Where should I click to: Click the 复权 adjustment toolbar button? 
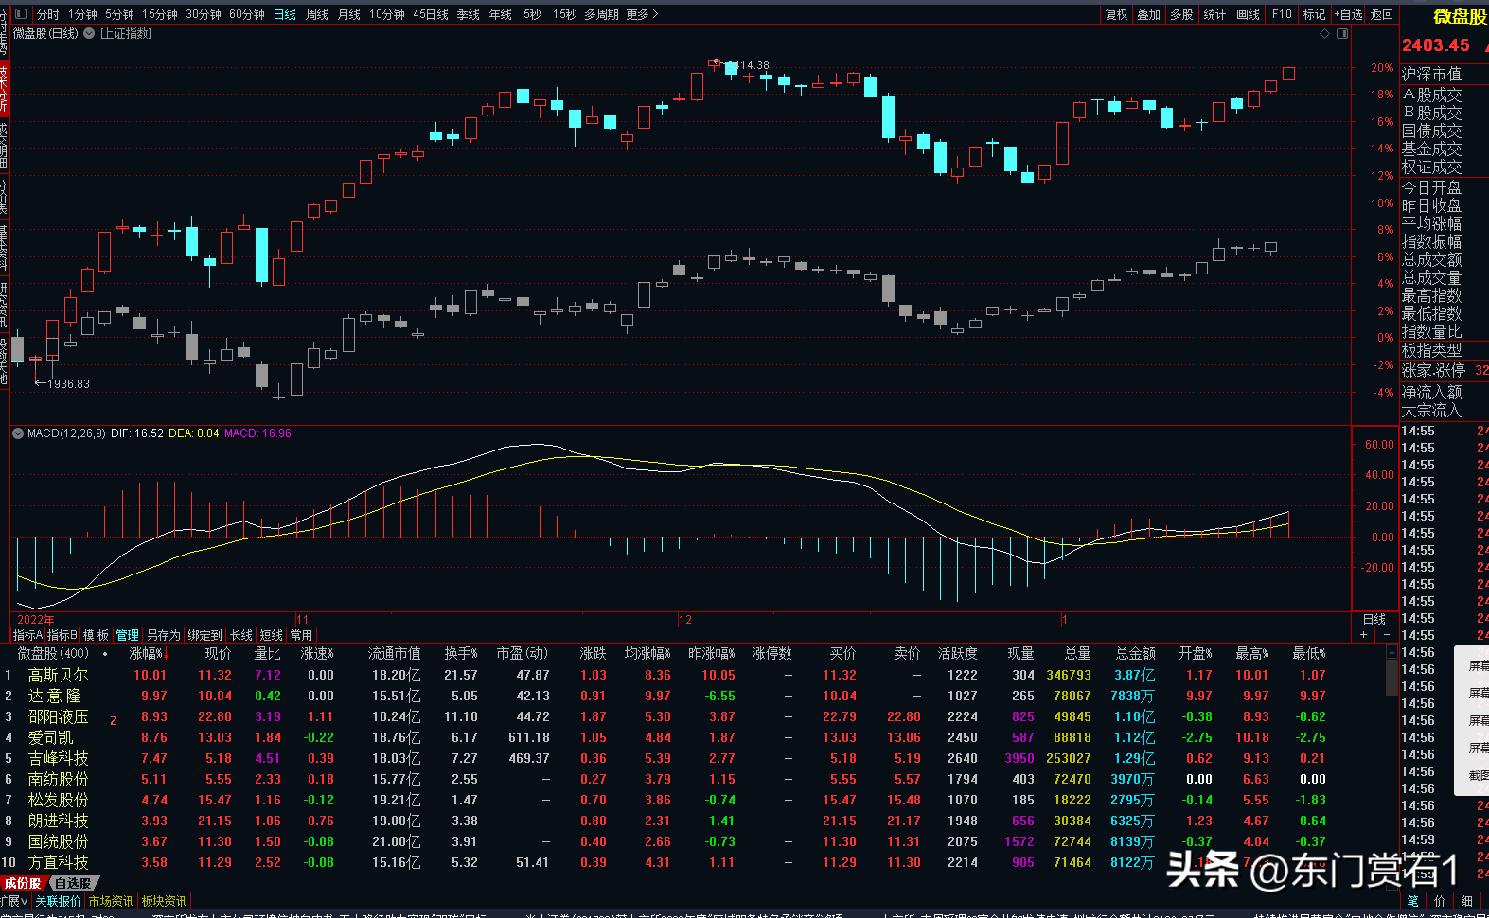tap(1117, 14)
